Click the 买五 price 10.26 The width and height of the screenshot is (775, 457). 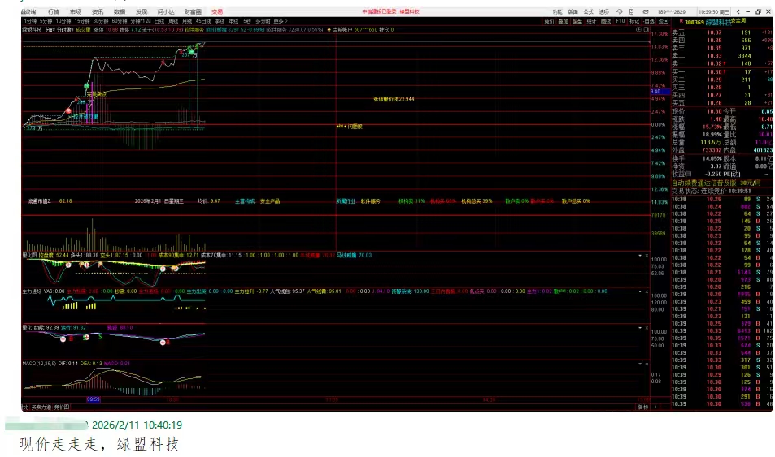tap(714, 102)
